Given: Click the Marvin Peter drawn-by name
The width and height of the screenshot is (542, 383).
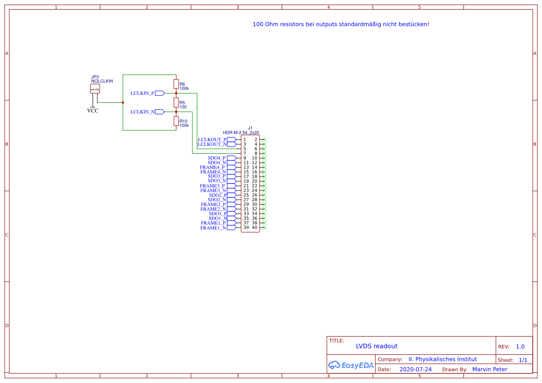Looking at the screenshot, I should coord(490,369).
